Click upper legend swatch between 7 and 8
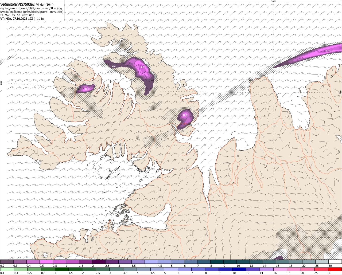The height and width of the screenshot is (275, 342). (204, 262)
